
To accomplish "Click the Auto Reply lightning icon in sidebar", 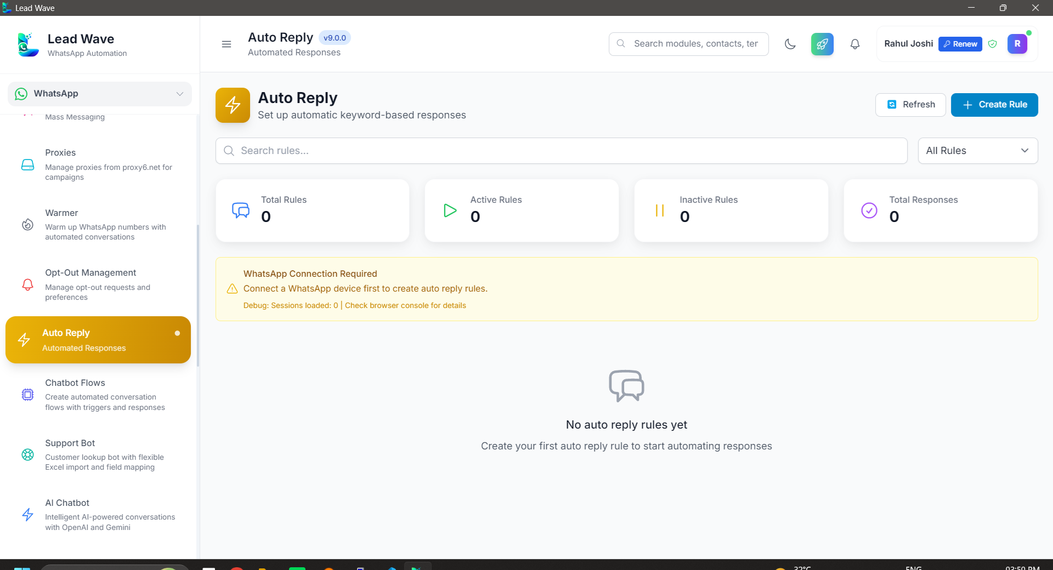I will click(24, 340).
